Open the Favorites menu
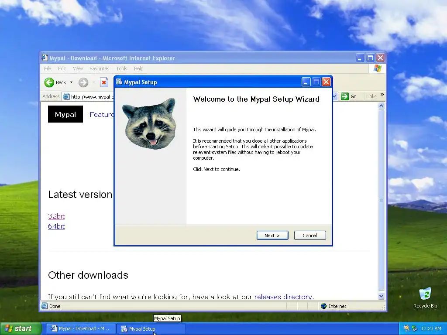Image resolution: width=447 pixels, height=335 pixels. (x=99, y=68)
